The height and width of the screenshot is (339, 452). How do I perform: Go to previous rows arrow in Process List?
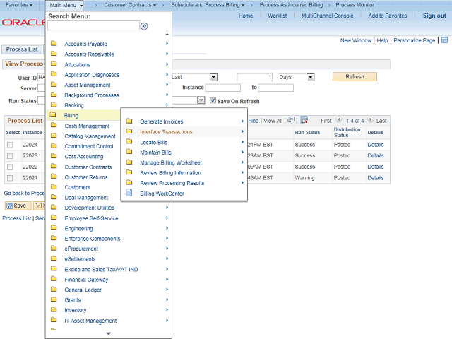339,121
